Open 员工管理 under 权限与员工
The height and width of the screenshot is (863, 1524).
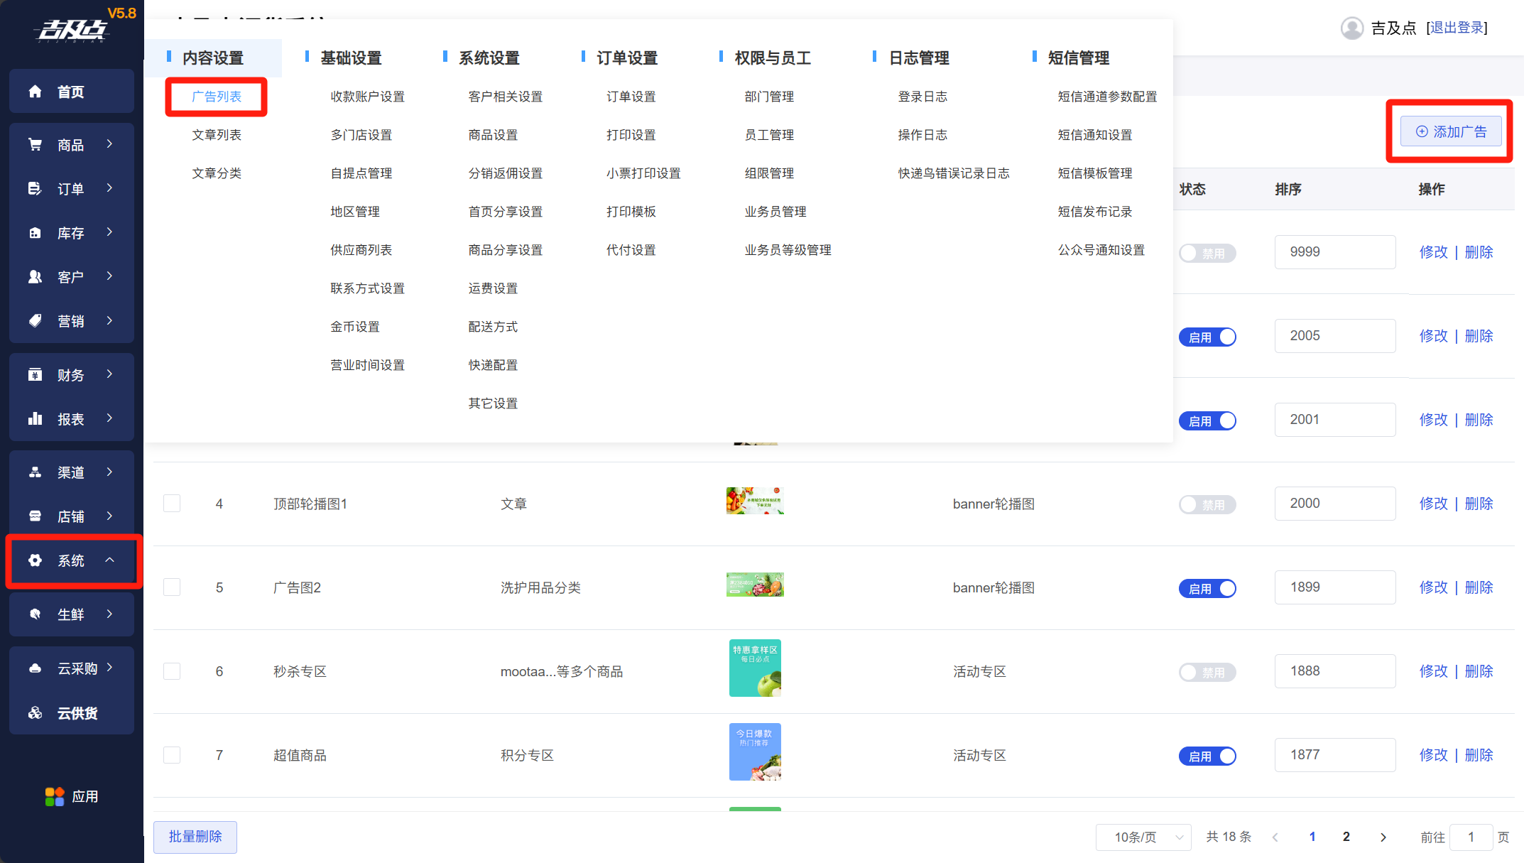click(x=769, y=135)
